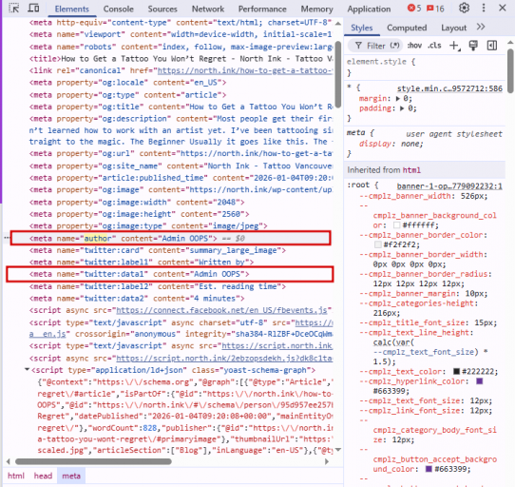This screenshot has width=515, height=487.
Task: Select the head breadcrumb item
Action: 43,476
